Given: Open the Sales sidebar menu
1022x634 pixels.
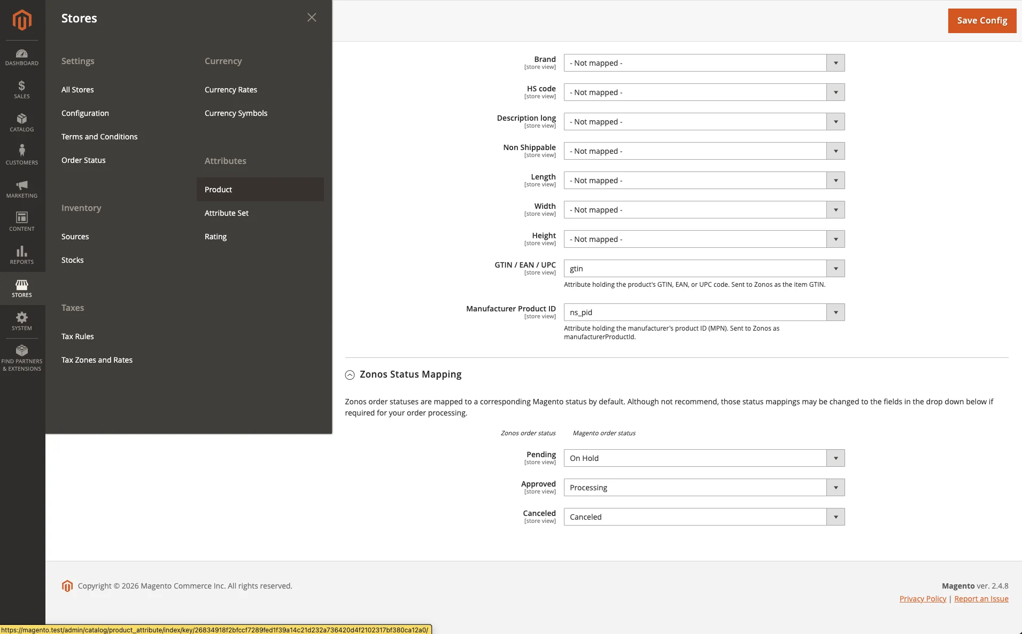Looking at the screenshot, I should click(22, 90).
